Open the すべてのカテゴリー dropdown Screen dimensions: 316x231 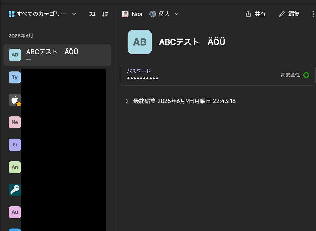42,14
